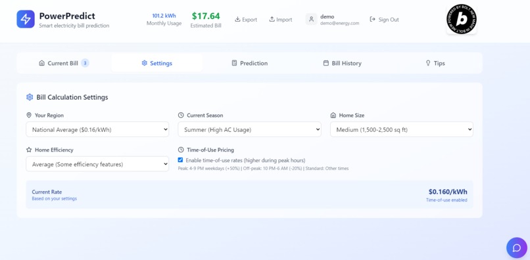Click the clock icon beside Time-of-Use Pricing
This screenshot has width=530, height=260.
coord(181,150)
